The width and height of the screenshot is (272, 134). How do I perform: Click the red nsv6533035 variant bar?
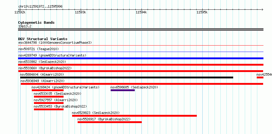[49, 97]
